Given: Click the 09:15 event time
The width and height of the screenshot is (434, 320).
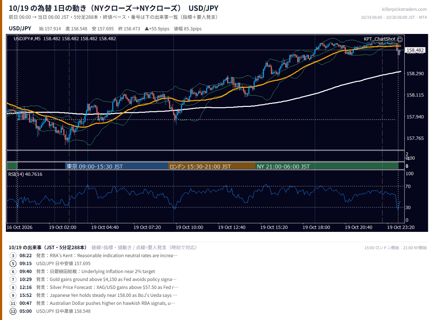Looking at the screenshot, I should click(x=26, y=264).
